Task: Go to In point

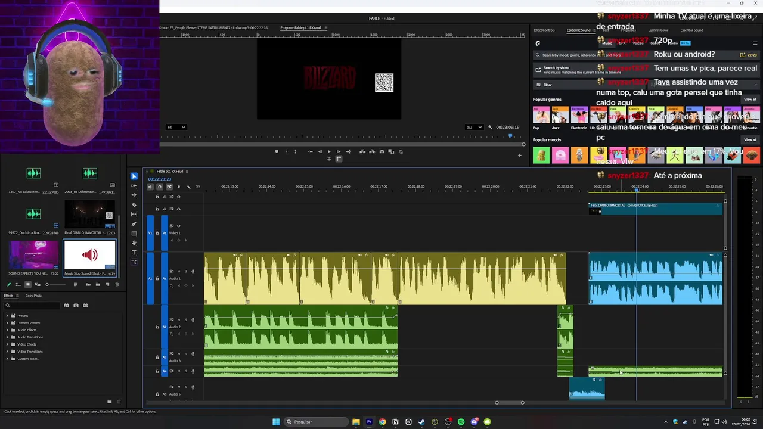Action: (310, 151)
